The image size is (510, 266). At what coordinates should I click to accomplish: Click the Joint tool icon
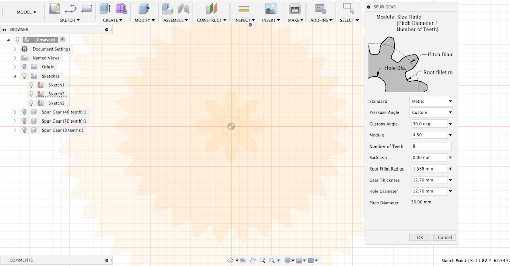point(184,9)
